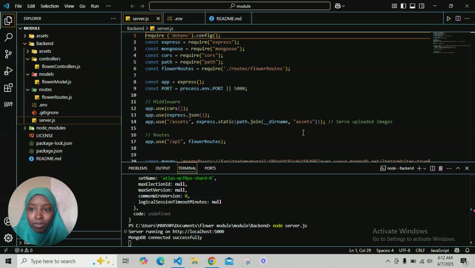The width and height of the screenshot is (475, 268).
Task: Open the Run and Debug view
Action: tap(8, 71)
